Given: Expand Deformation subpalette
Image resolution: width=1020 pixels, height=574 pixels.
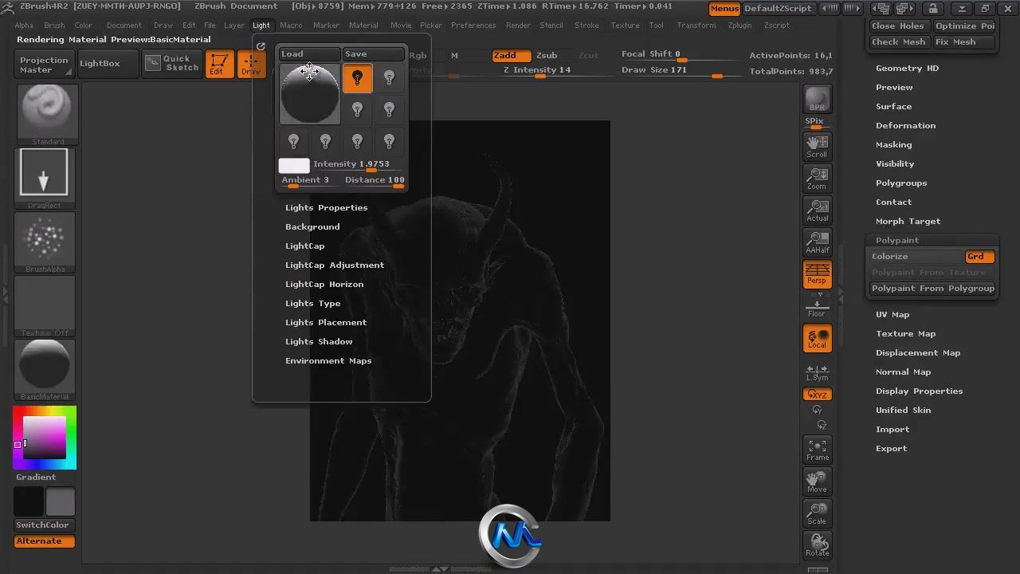Looking at the screenshot, I should tap(906, 125).
